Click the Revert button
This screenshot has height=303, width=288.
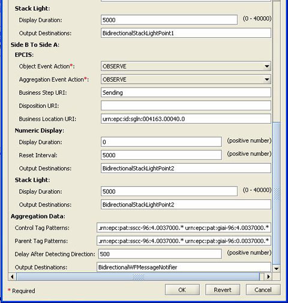[x=223, y=290]
